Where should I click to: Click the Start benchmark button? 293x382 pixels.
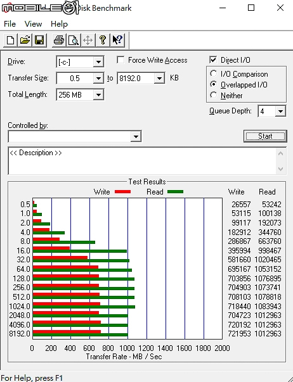(x=265, y=136)
